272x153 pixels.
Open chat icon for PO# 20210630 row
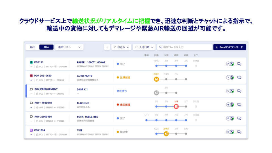click(239, 77)
